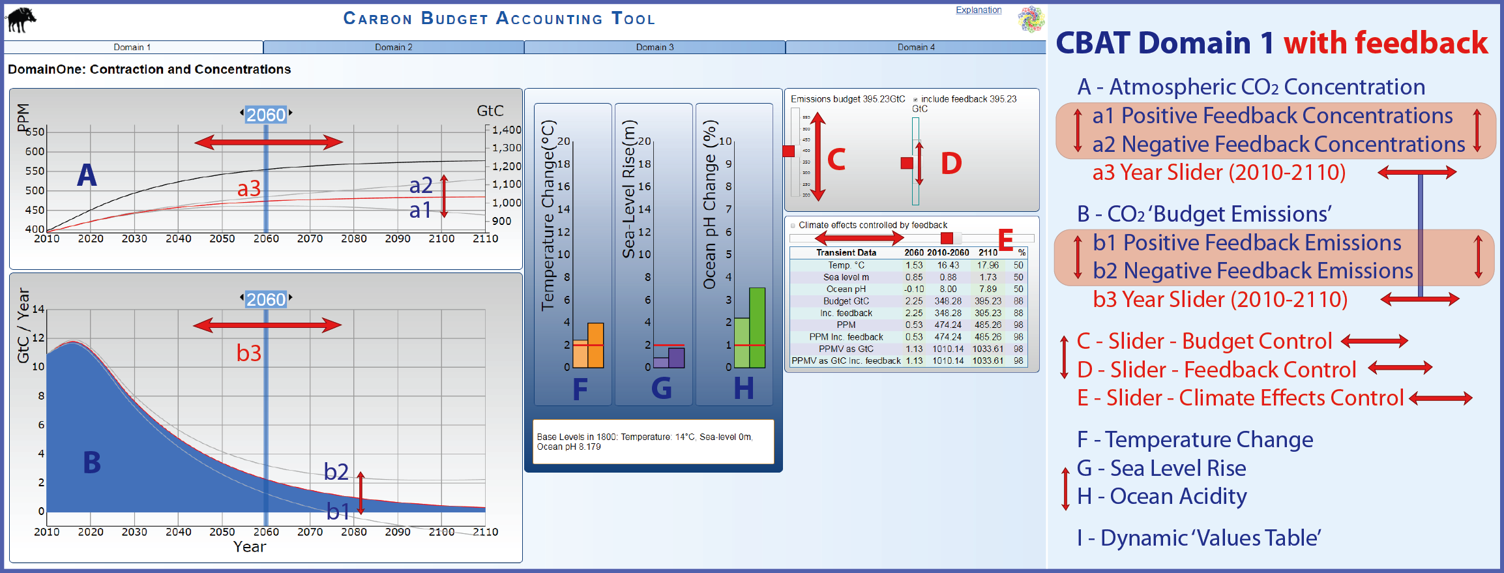The image size is (1504, 573).
Task: Enable Climate effects controlled by feedback checkbox
Action: (x=793, y=226)
